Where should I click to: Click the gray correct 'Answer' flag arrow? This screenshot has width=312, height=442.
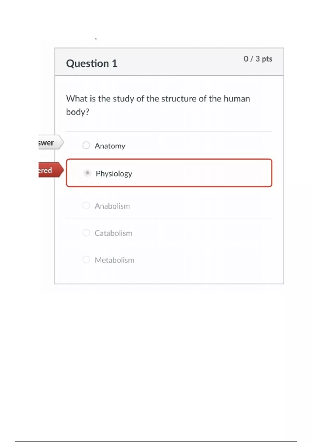(50, 142)
